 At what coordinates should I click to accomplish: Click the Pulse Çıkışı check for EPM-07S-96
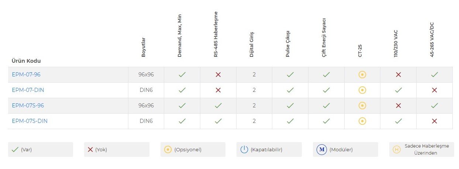[x=290, y=106]
